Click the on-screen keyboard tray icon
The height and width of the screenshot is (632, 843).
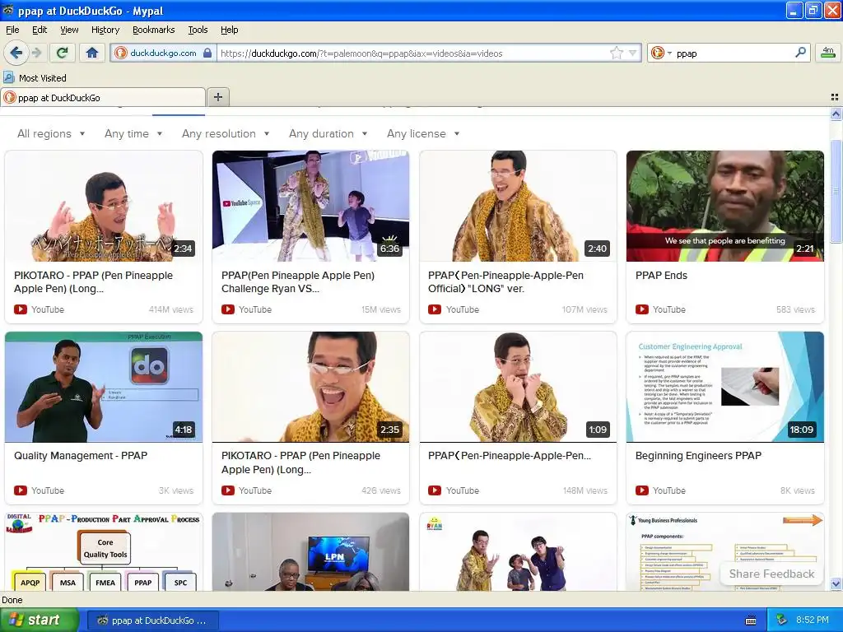pyautogui.click(x=751, y=620)
